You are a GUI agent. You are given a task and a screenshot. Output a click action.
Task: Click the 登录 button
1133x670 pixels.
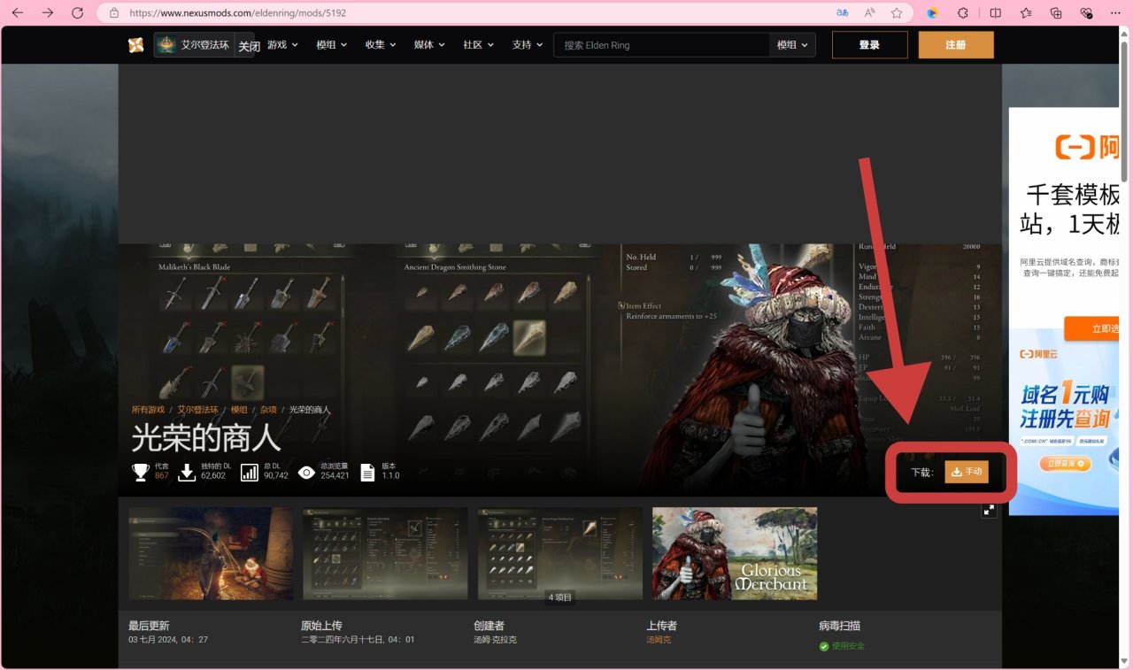(x=869, y=45)
